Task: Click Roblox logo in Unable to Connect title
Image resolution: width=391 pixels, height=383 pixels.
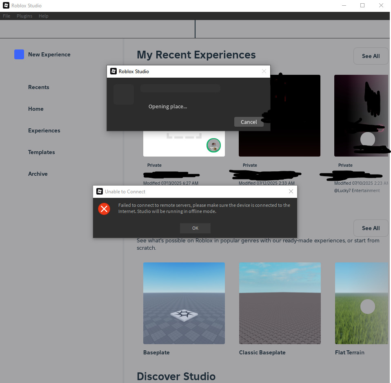Action: pyautogui.click(x=100, y=191)
